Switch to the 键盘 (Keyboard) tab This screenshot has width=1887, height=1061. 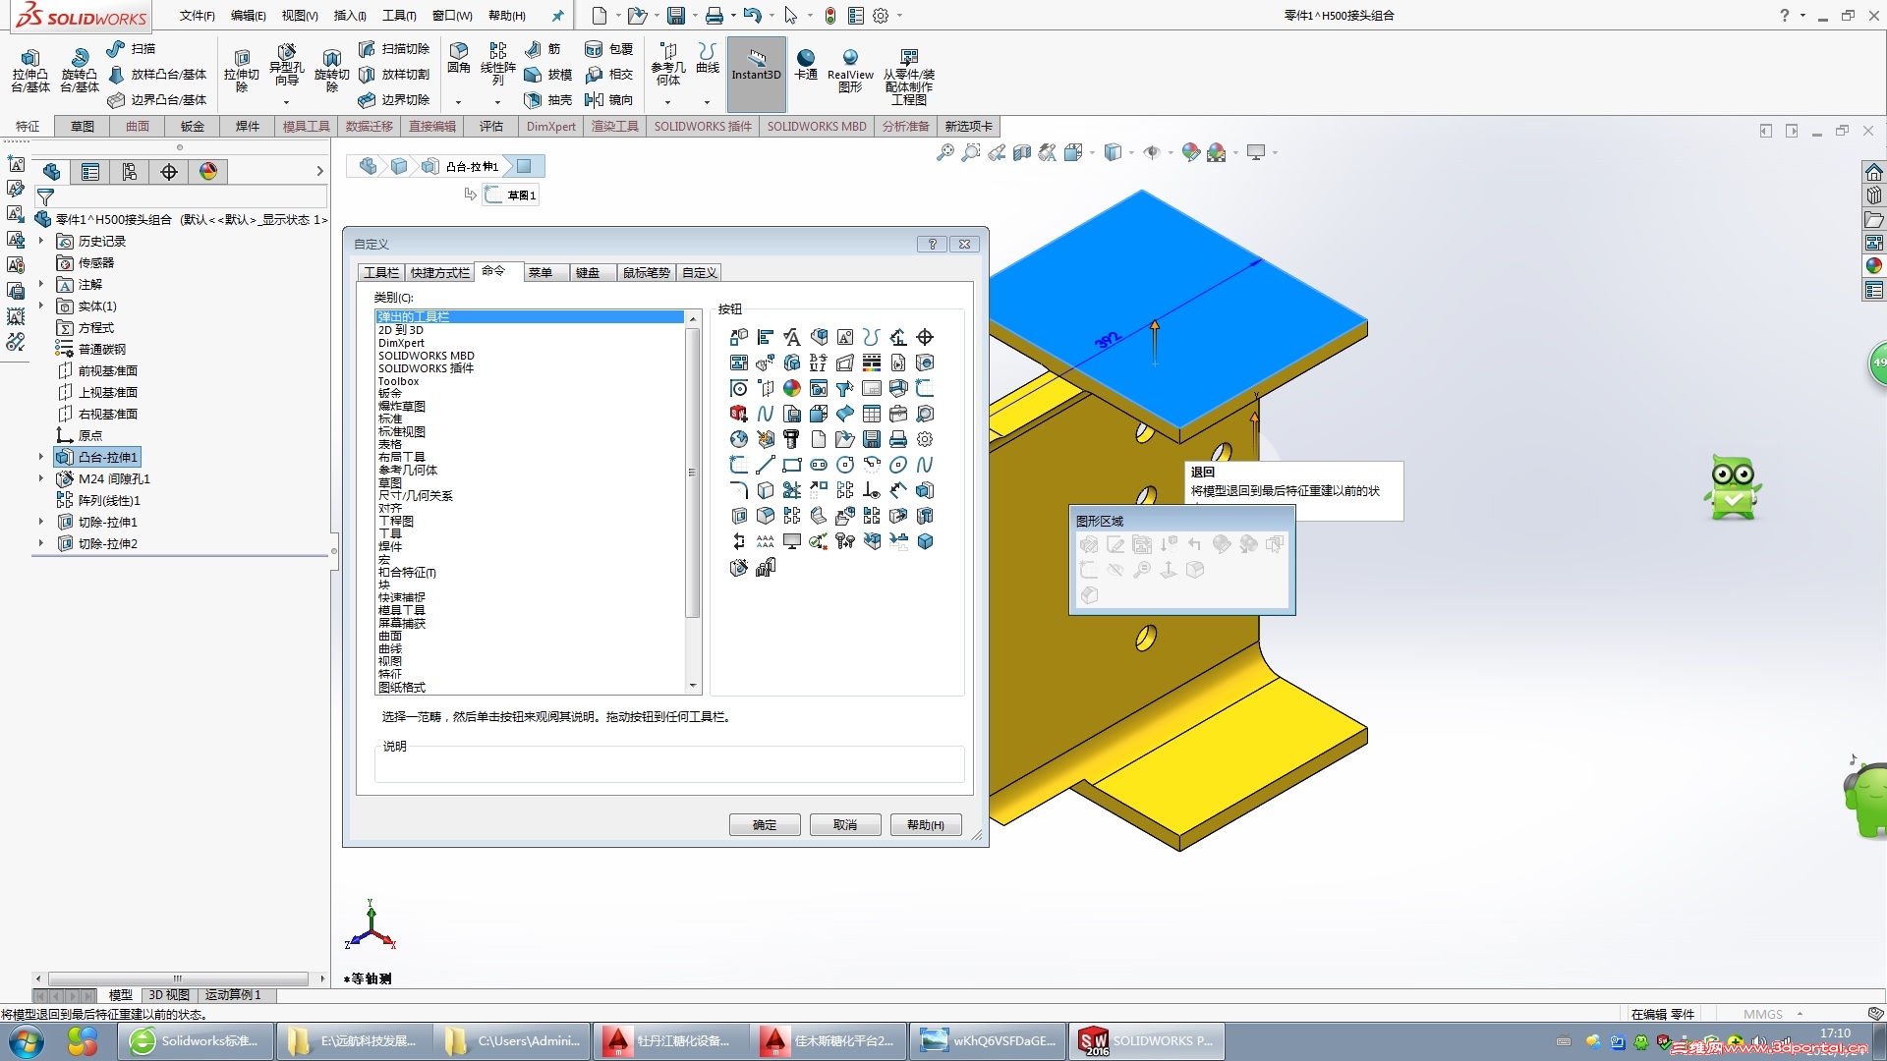click(x=588, y=273)
